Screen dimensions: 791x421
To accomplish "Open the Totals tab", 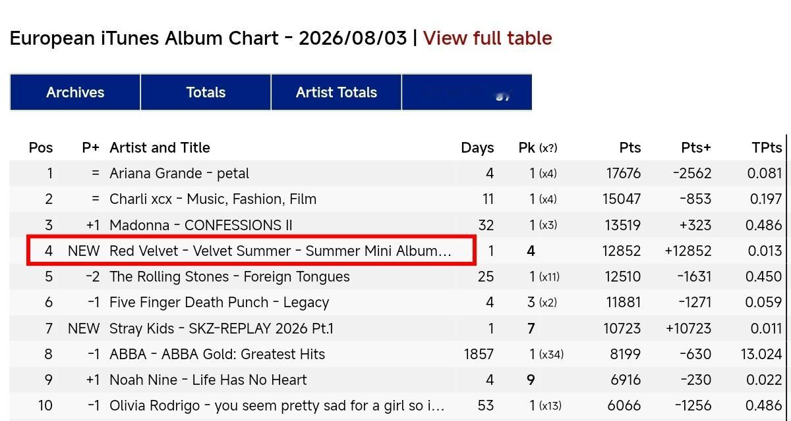I will (206, 92).
